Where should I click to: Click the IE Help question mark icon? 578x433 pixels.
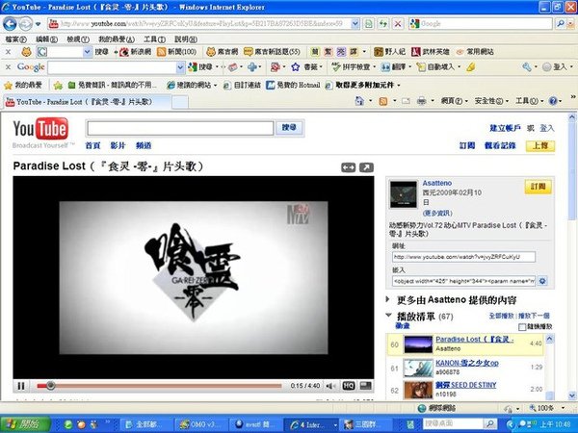553,100
